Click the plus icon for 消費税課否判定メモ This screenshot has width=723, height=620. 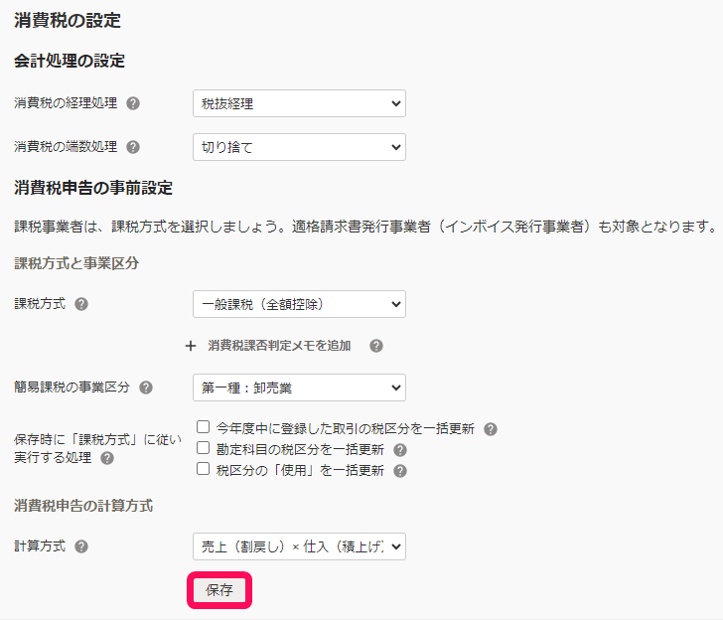point(191,346)
